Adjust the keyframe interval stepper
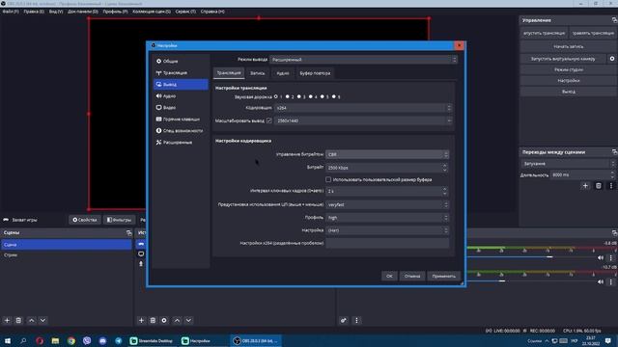Screen dimensions: 618x347 pos(444,191)
